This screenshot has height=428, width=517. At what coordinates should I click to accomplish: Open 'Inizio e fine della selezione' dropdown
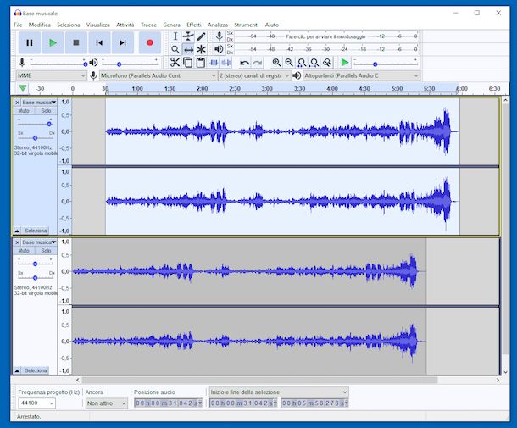(279, 392)
